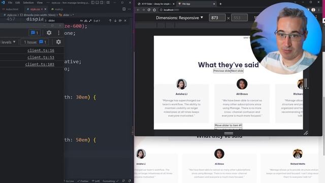Toggle primary sidebar layout icon in title bar
The image size is (325, 183).
coord(92,3)
